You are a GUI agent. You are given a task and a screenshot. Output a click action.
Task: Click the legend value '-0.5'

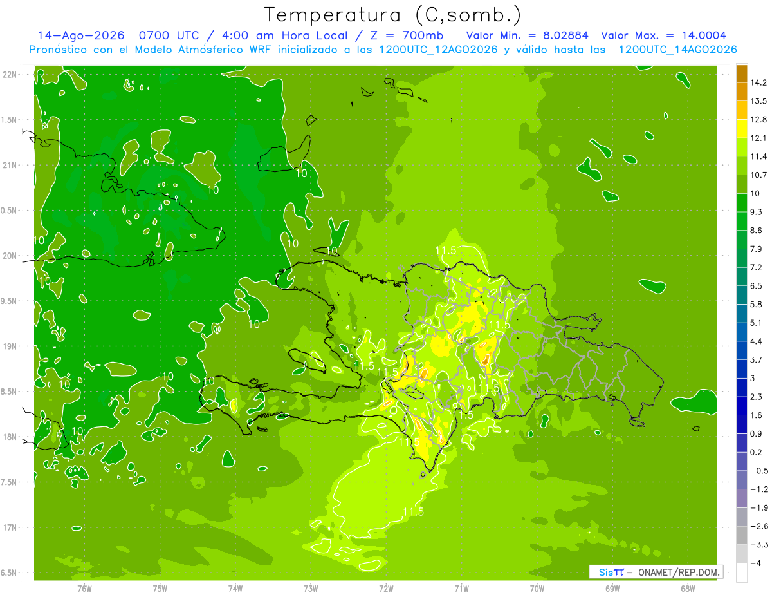point(759,471)
